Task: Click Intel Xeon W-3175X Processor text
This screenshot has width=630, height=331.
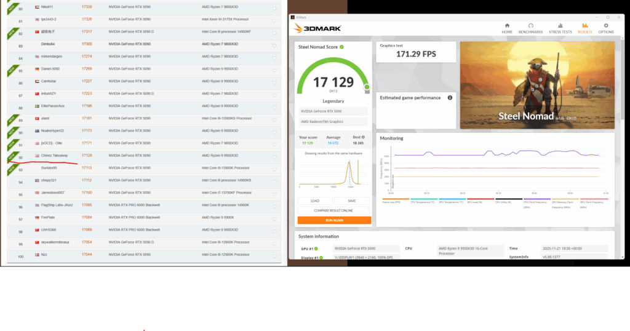Action: [225, 19]
